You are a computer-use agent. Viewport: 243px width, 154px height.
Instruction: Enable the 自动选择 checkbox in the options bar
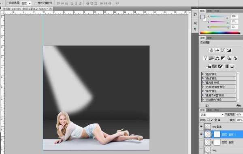click(8, 3)
